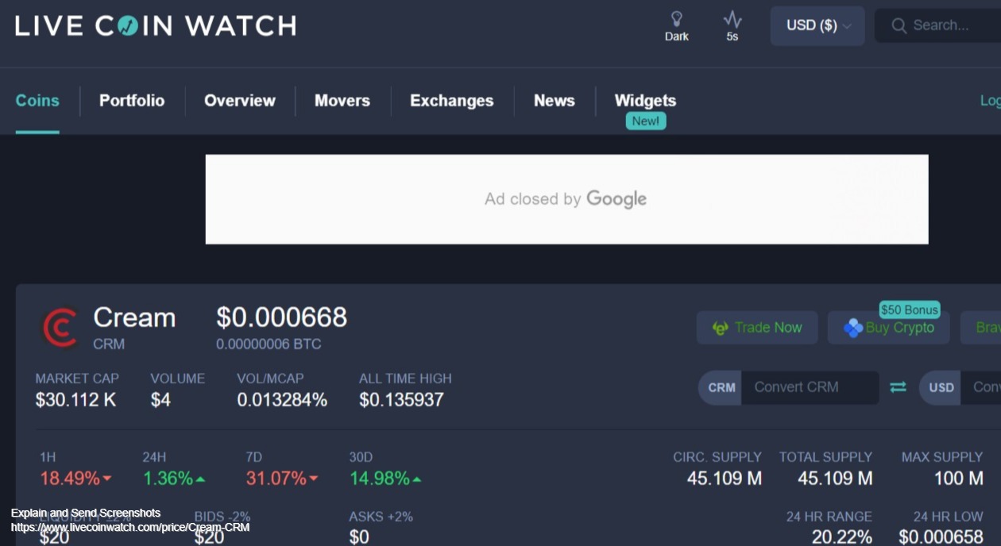Click the 30D change 14.98%
Image resolution: width=1001 pixels, height=546 pixels.
[x=385, y=479]
